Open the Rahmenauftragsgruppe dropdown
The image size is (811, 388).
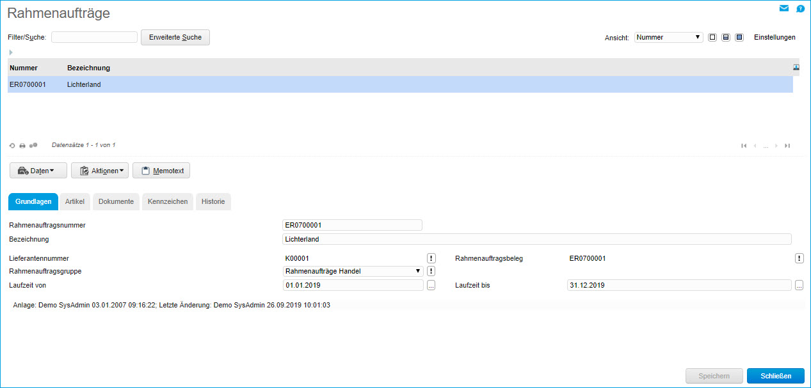click(353, 271)
